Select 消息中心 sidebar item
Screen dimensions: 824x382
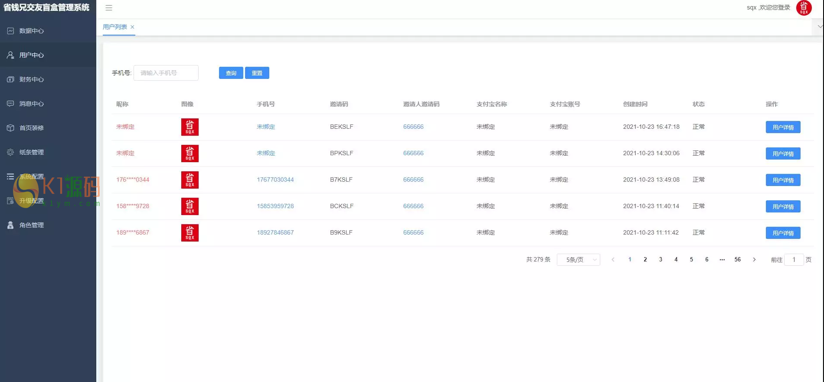[x=31, y=104]
